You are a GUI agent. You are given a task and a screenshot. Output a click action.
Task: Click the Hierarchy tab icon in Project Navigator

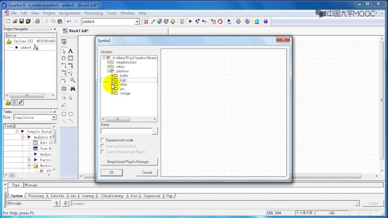[8, 102]
